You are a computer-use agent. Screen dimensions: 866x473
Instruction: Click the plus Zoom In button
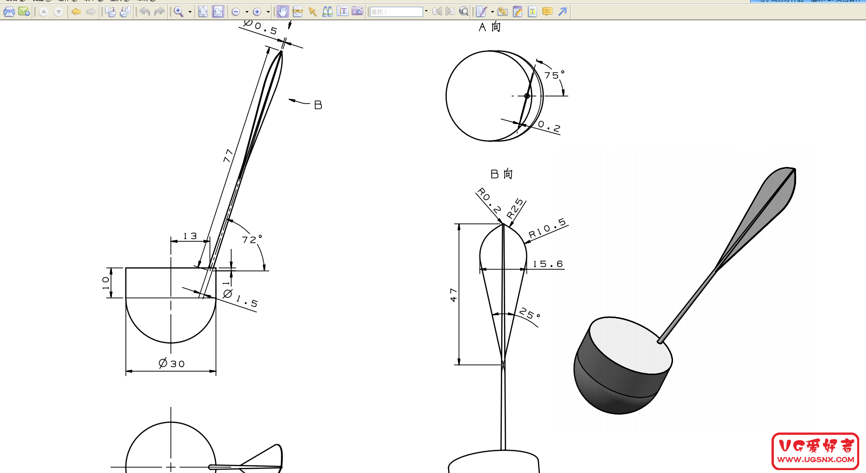click(x=257, y=12)
